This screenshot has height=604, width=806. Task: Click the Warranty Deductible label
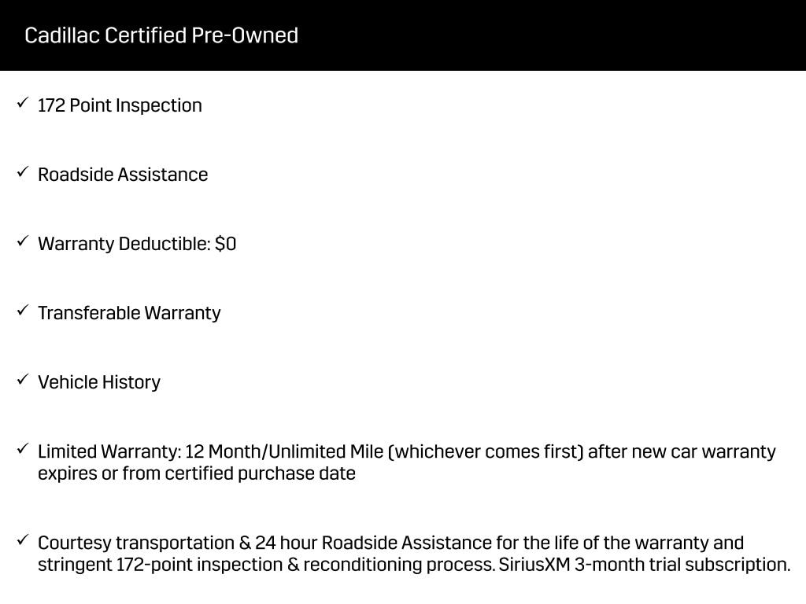pyautogui.click(x=124, y=244)
